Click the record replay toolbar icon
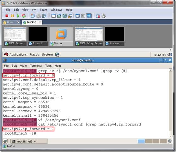This screenshot has width=176, height=152. click(98, 16)
